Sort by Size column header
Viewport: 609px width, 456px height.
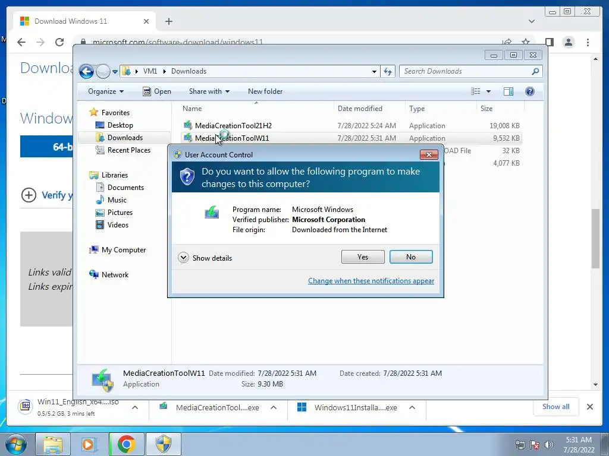[x=500, y=109]
